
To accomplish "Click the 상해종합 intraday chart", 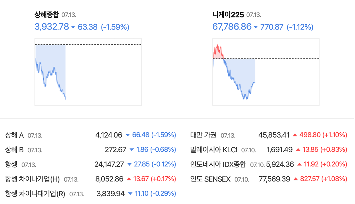I will tap(88, 72).
